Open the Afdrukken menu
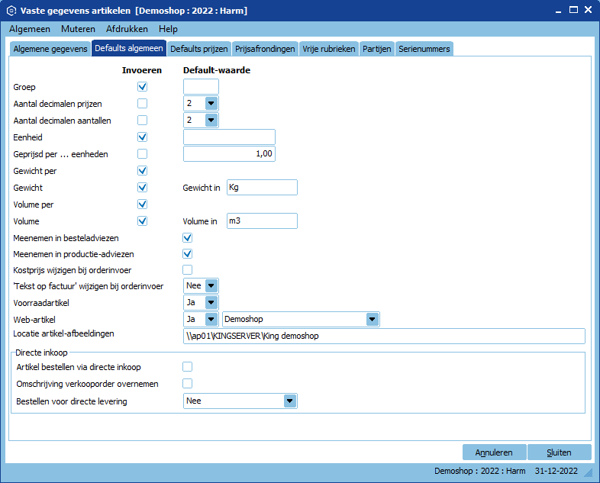Viewport: 600px width, 483px height. (127, 29)
